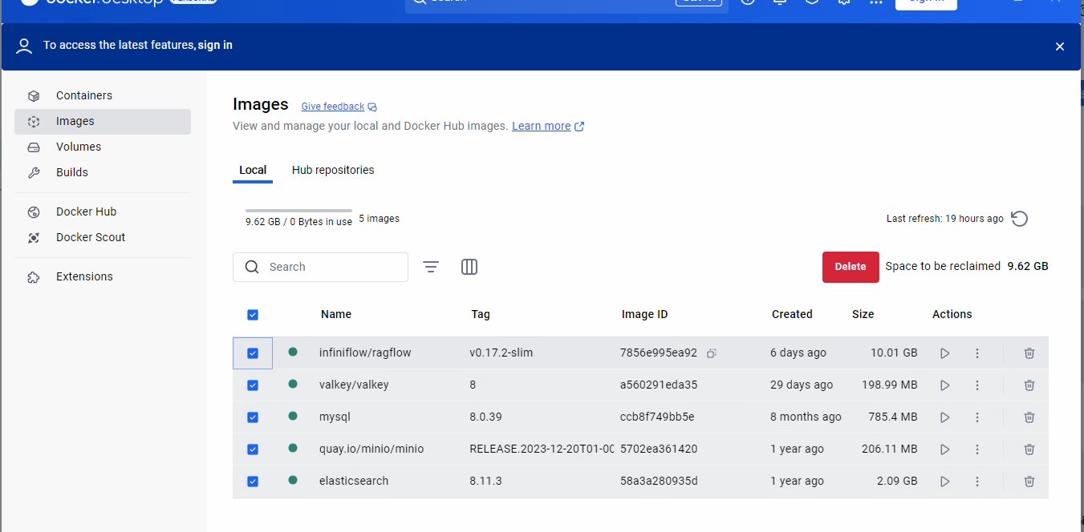The height and width of the screenshot is (532, 1084).
Task: Click the v0.17.2-slim tag
Action: [x=501, y=353]
